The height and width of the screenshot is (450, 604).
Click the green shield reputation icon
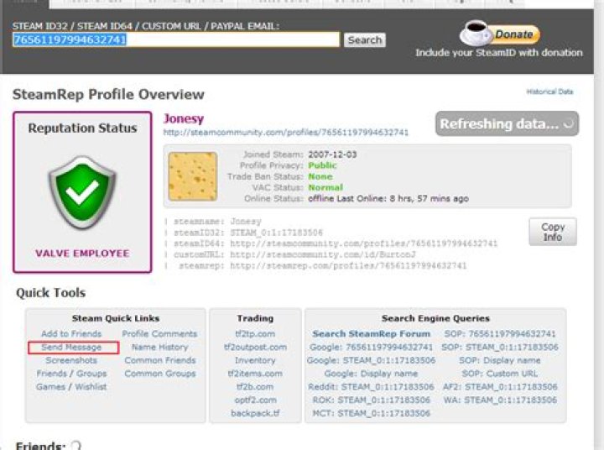point(82,192)
